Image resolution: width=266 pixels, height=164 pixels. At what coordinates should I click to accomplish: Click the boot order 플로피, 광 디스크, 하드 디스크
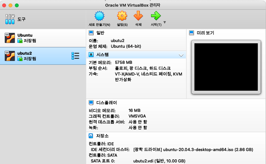143,68
